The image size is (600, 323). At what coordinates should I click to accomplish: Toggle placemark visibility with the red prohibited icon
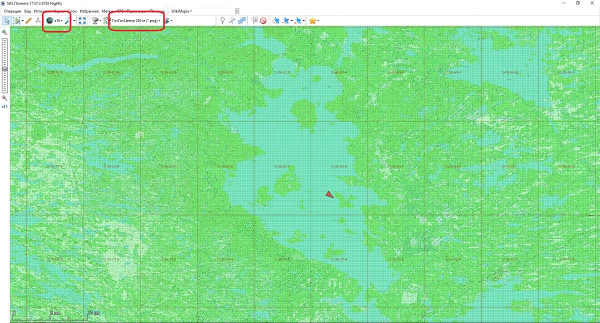click(x=263, y=20)
